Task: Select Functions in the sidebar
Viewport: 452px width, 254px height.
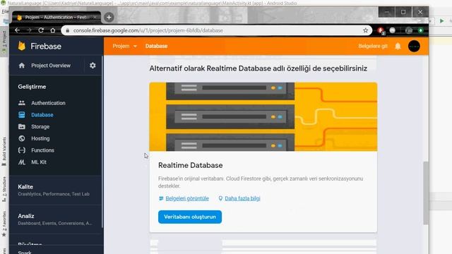Action: coord(42,150)
